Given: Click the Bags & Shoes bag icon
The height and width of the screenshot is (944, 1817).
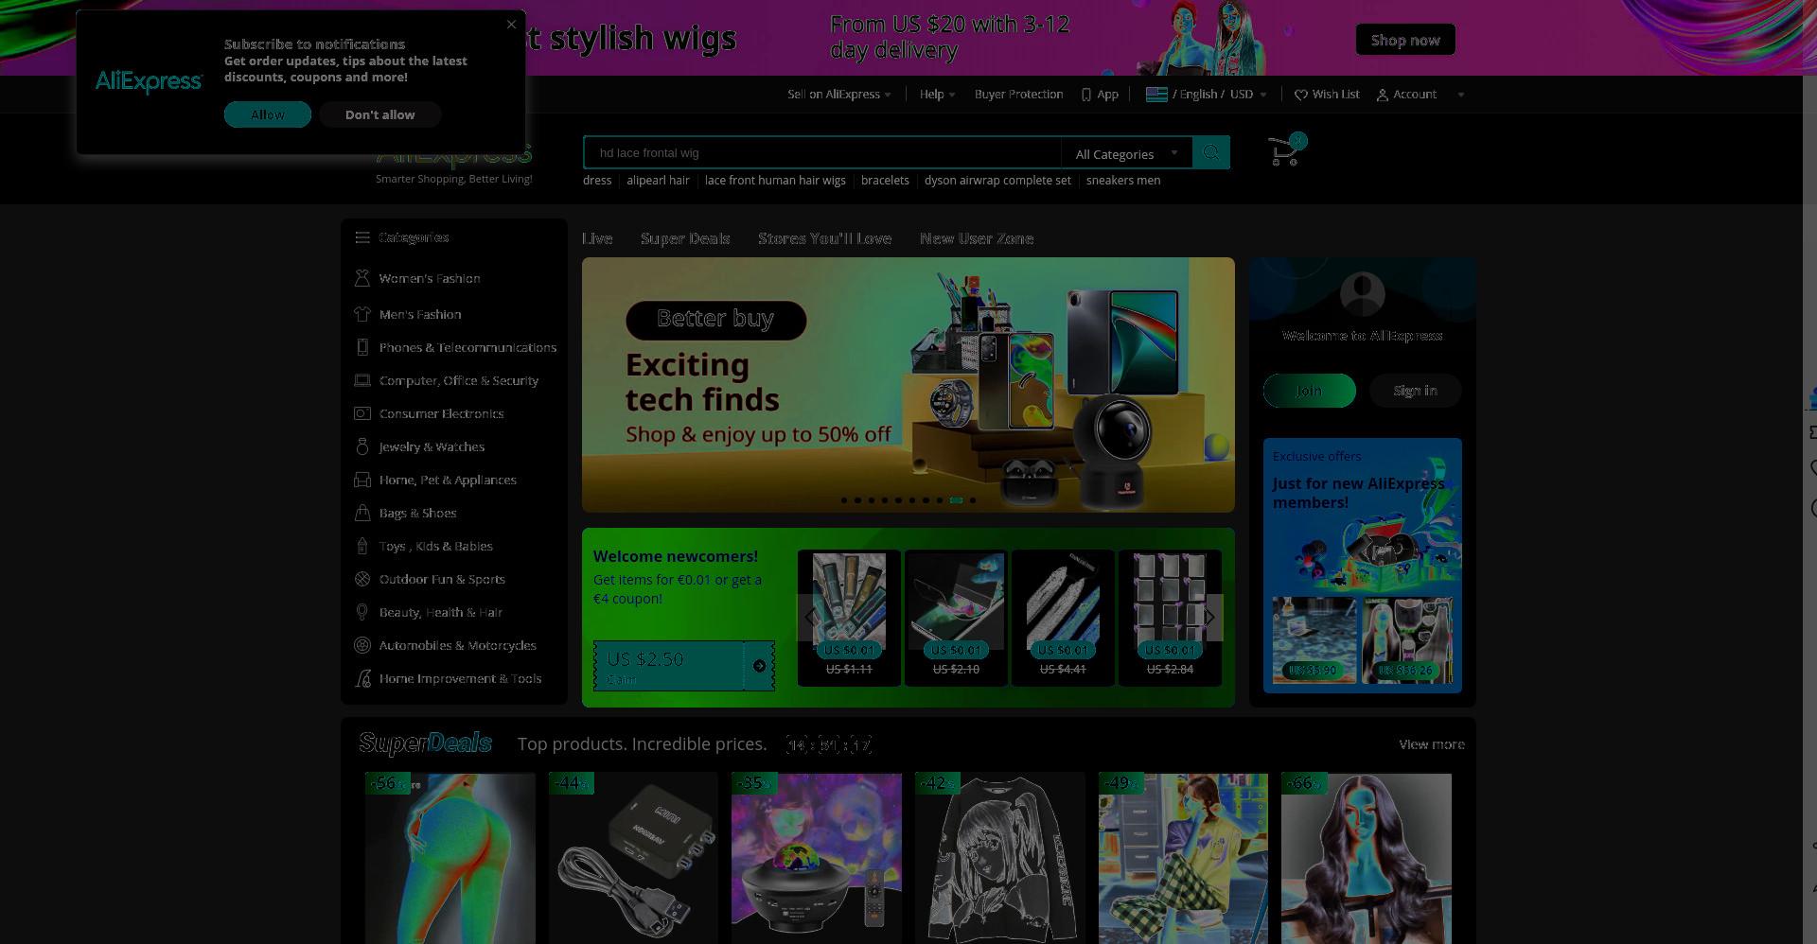Looking at the screenshot, I should (362, 513).
